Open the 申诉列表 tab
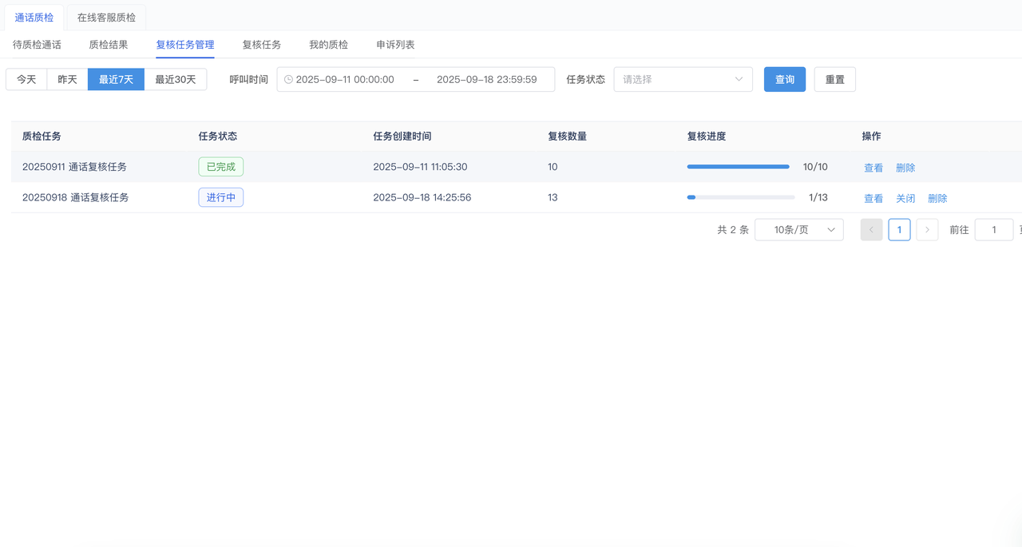1022x547 pixels. coord(395,45)
